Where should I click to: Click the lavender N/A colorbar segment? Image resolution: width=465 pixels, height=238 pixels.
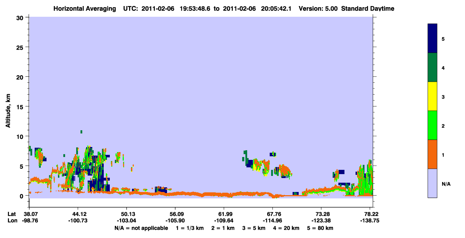(432, 183)
